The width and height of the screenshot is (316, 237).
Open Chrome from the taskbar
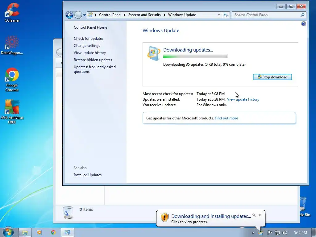click(x=53, y=233)
